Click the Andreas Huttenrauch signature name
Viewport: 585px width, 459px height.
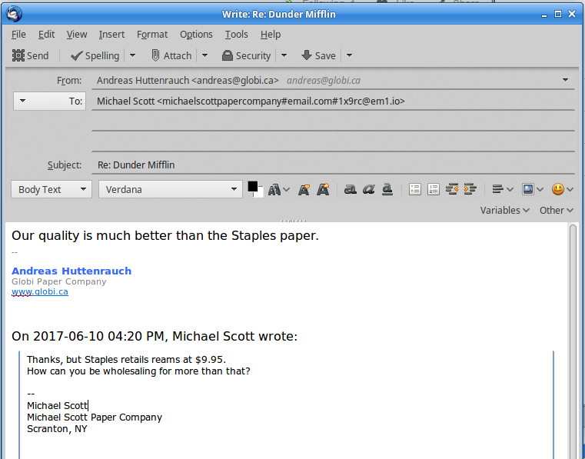71,271
